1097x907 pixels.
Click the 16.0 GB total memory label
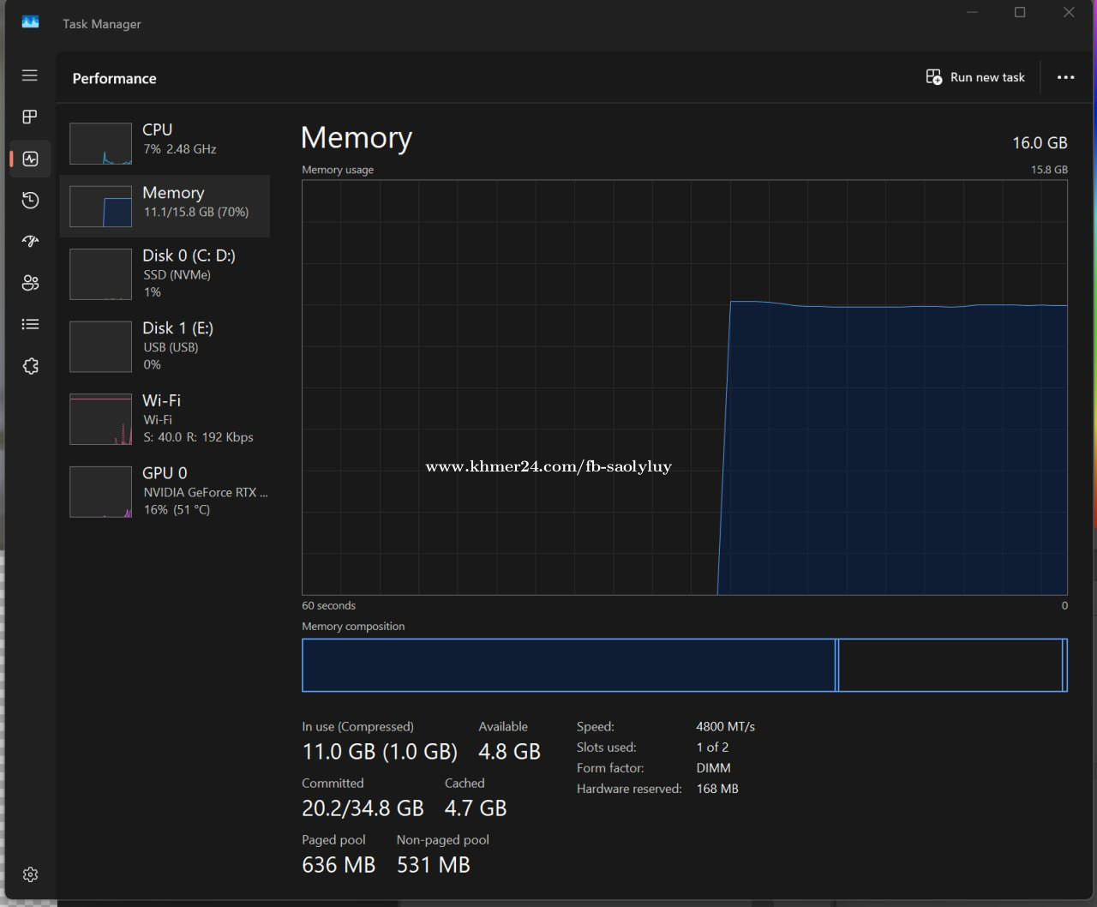tap(1040, 142)
